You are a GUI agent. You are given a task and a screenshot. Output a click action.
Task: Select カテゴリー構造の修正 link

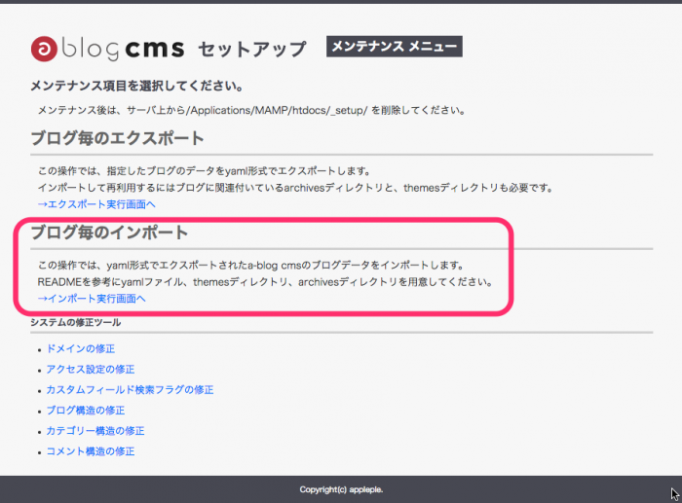tap(95, 430)
